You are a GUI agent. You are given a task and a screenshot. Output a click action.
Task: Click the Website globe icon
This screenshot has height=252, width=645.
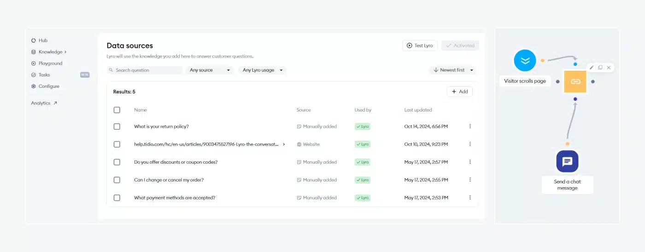click(299, 144)
